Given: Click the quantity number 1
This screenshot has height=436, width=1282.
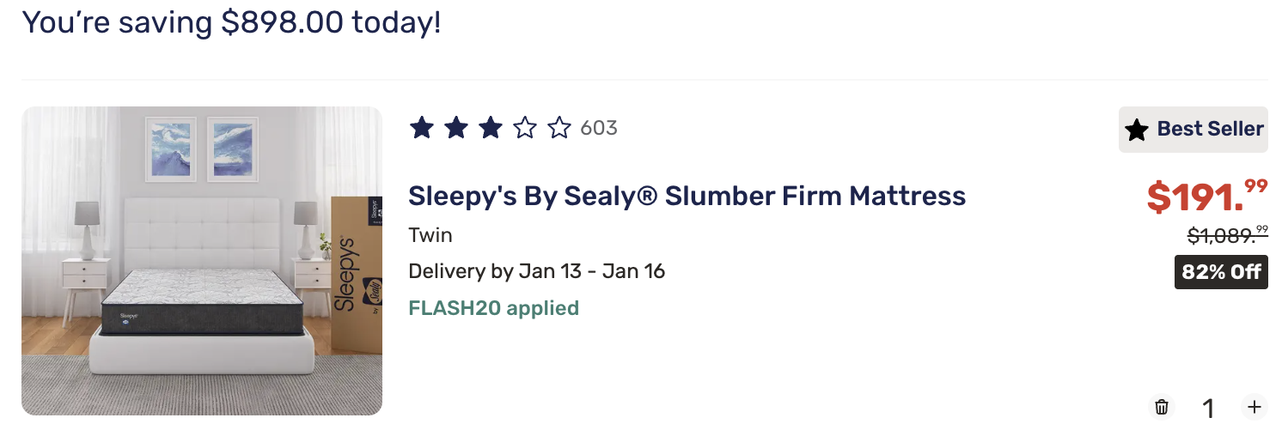Looking at the screenshot, I should point(1208,409).
